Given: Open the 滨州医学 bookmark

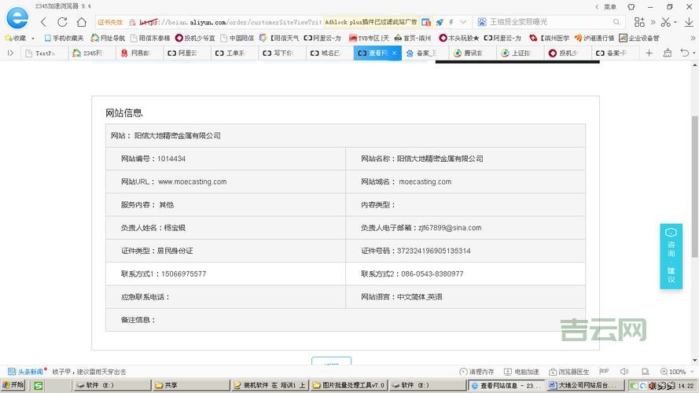Looking at the screenshot, I should 549,39.
